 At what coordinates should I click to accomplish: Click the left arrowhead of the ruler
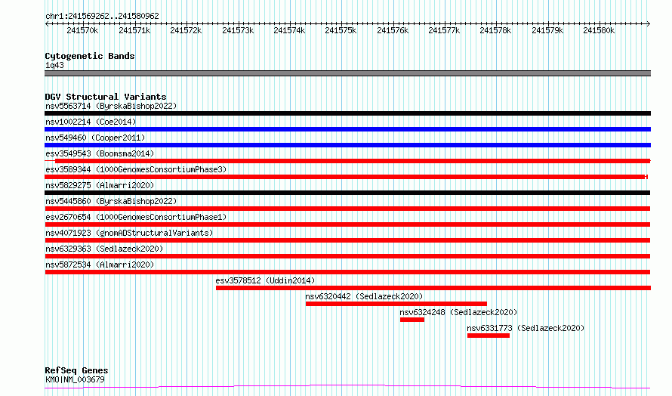pos(47,23)
